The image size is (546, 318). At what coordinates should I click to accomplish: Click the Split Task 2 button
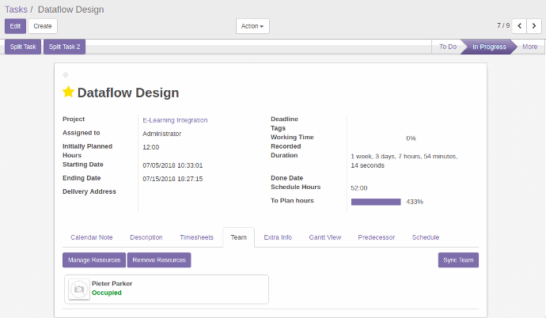click(x=64, y=47)
